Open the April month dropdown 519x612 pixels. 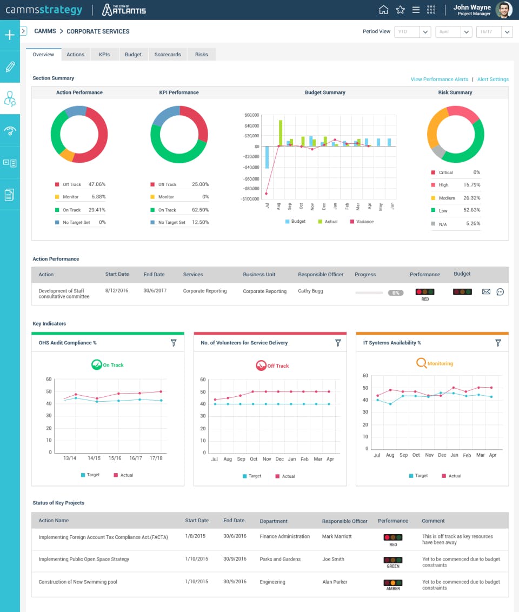[454, 31]
